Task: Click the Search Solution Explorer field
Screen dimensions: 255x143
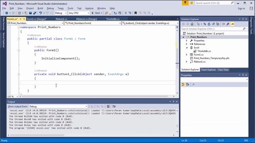Action: [x=214, y=29]
